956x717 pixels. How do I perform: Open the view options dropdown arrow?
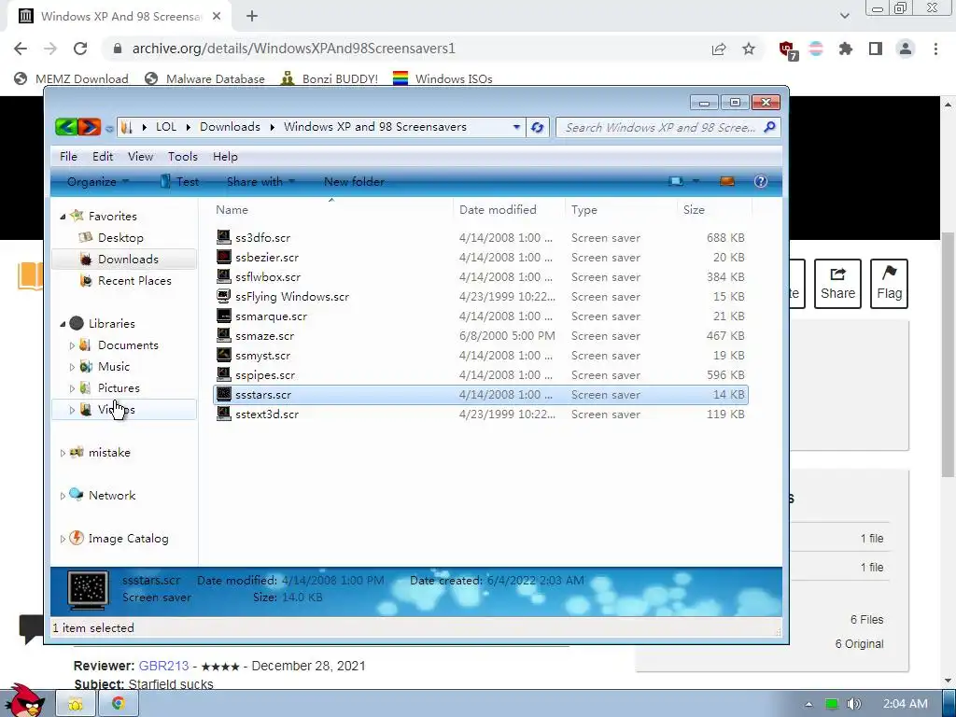[x=696, y=182]
